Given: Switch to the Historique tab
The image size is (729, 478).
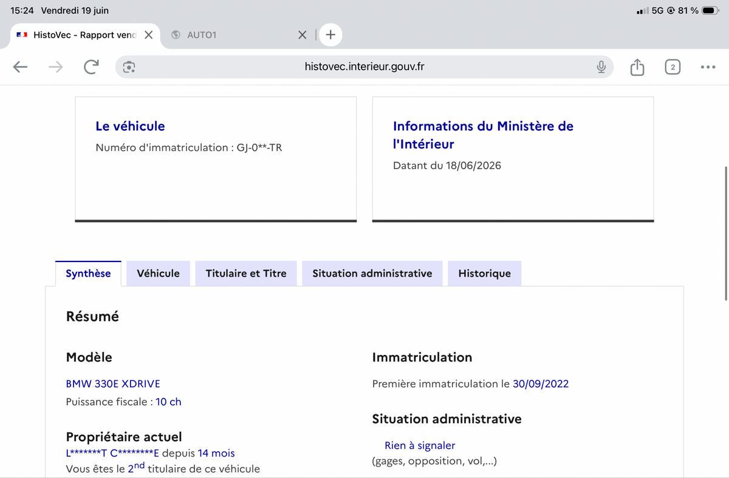Looking at the screenshot, I should click(x=484, y=273).
